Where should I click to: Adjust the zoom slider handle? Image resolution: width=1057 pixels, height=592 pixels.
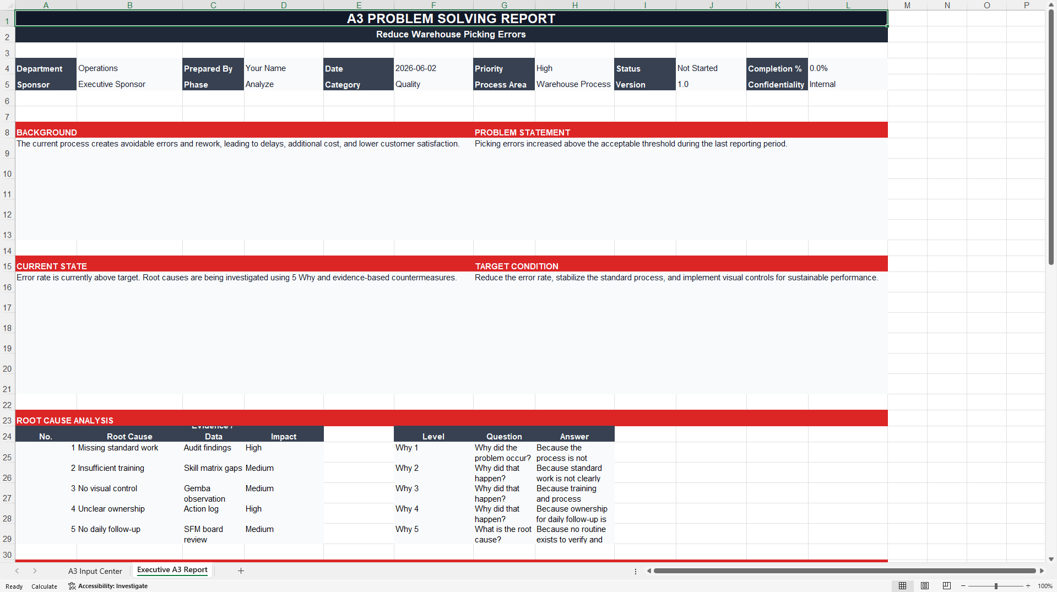pyautogui.click(x=996, y=586)
